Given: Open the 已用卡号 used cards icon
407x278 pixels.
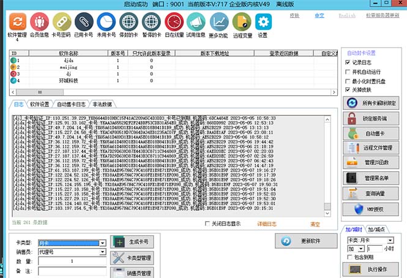Looking at the screenshot, I should click(84, 22).
